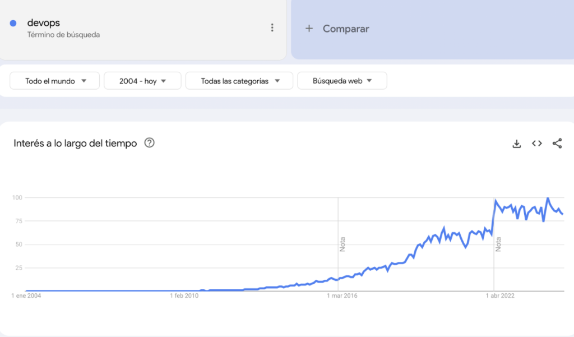Click the chart line's highest peak at 100

pyautogui.click(x=548, y=198)
